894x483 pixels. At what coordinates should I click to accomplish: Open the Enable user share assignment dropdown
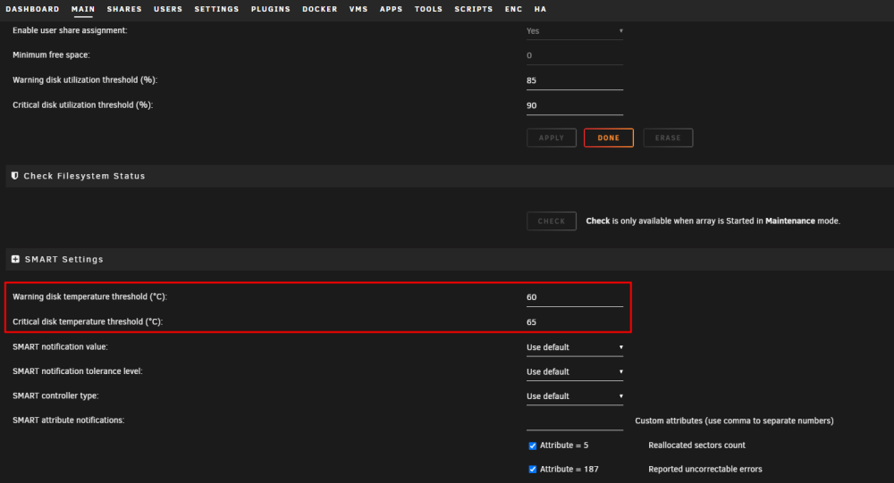coord(575,30)
